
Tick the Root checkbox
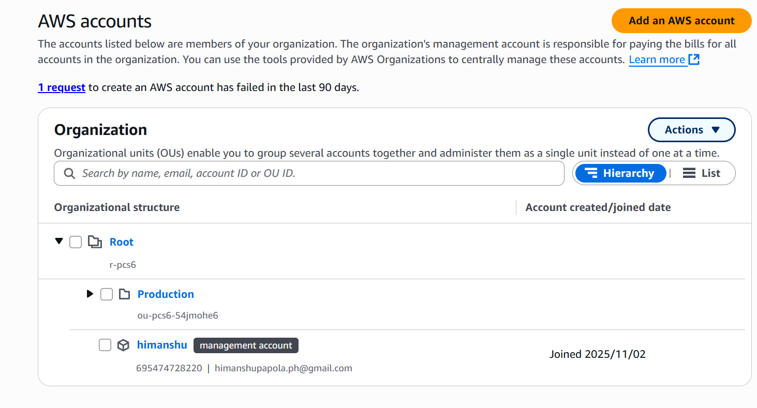point(76,242)
